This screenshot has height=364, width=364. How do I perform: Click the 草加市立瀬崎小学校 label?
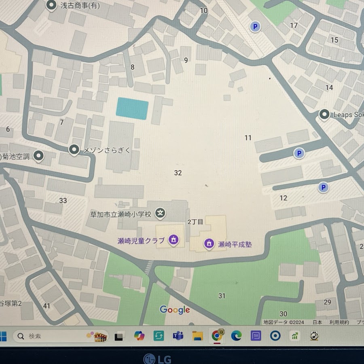pyautogui.click(x=121, y=214)
